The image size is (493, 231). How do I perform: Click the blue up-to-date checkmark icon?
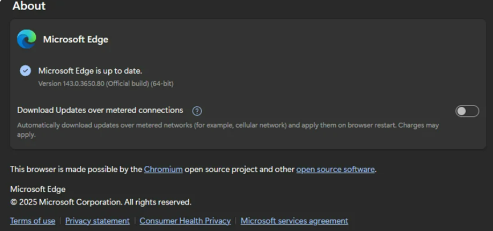[x=25, y=70]
